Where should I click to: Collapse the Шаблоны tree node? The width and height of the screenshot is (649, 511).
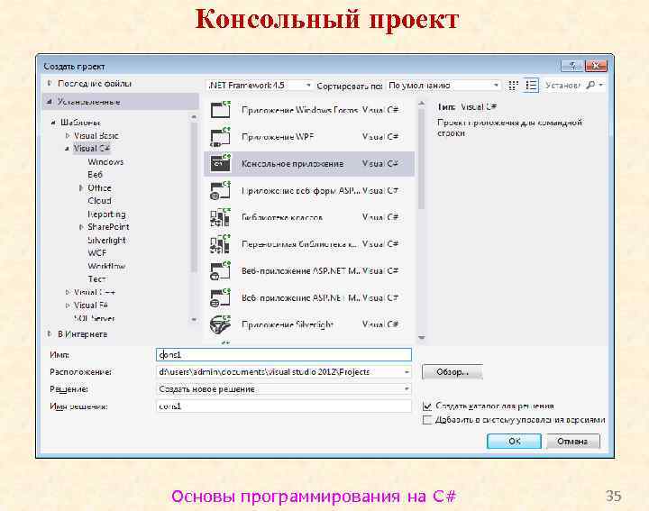click(x=53, y=123)
